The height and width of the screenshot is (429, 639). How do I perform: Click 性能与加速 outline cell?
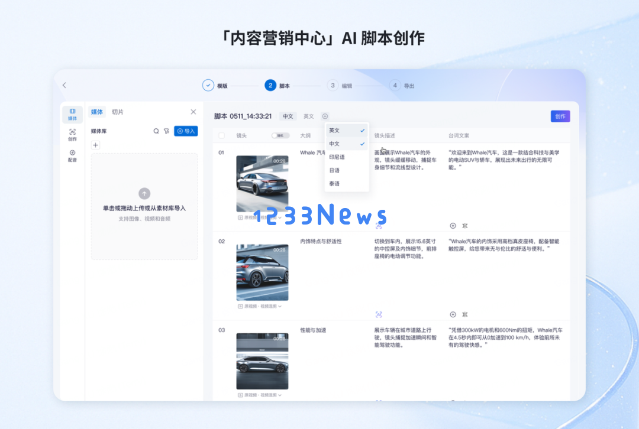313,330
